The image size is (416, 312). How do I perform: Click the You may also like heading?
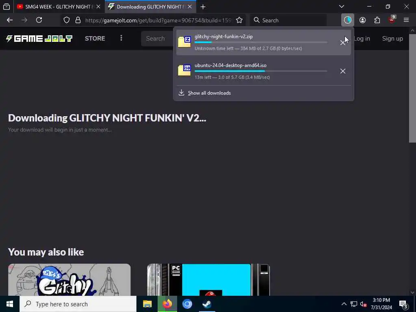46,252
